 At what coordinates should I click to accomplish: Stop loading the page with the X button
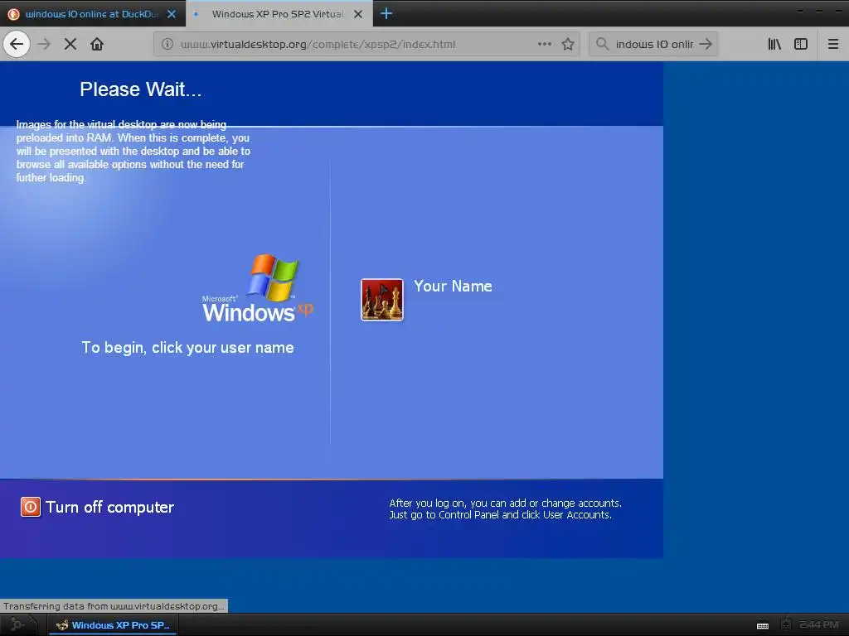point(70,44)
